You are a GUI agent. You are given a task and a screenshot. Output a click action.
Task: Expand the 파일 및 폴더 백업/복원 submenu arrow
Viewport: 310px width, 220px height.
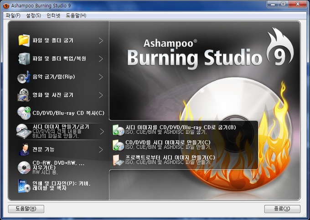[x=101, y=59]
